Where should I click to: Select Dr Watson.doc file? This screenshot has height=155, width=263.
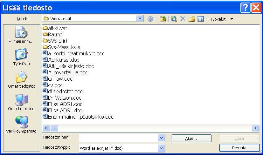[x=62, y=98]
